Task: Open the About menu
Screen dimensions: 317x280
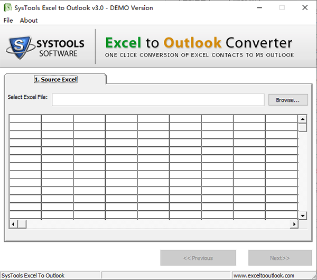Action: click(x=29, y=21)
